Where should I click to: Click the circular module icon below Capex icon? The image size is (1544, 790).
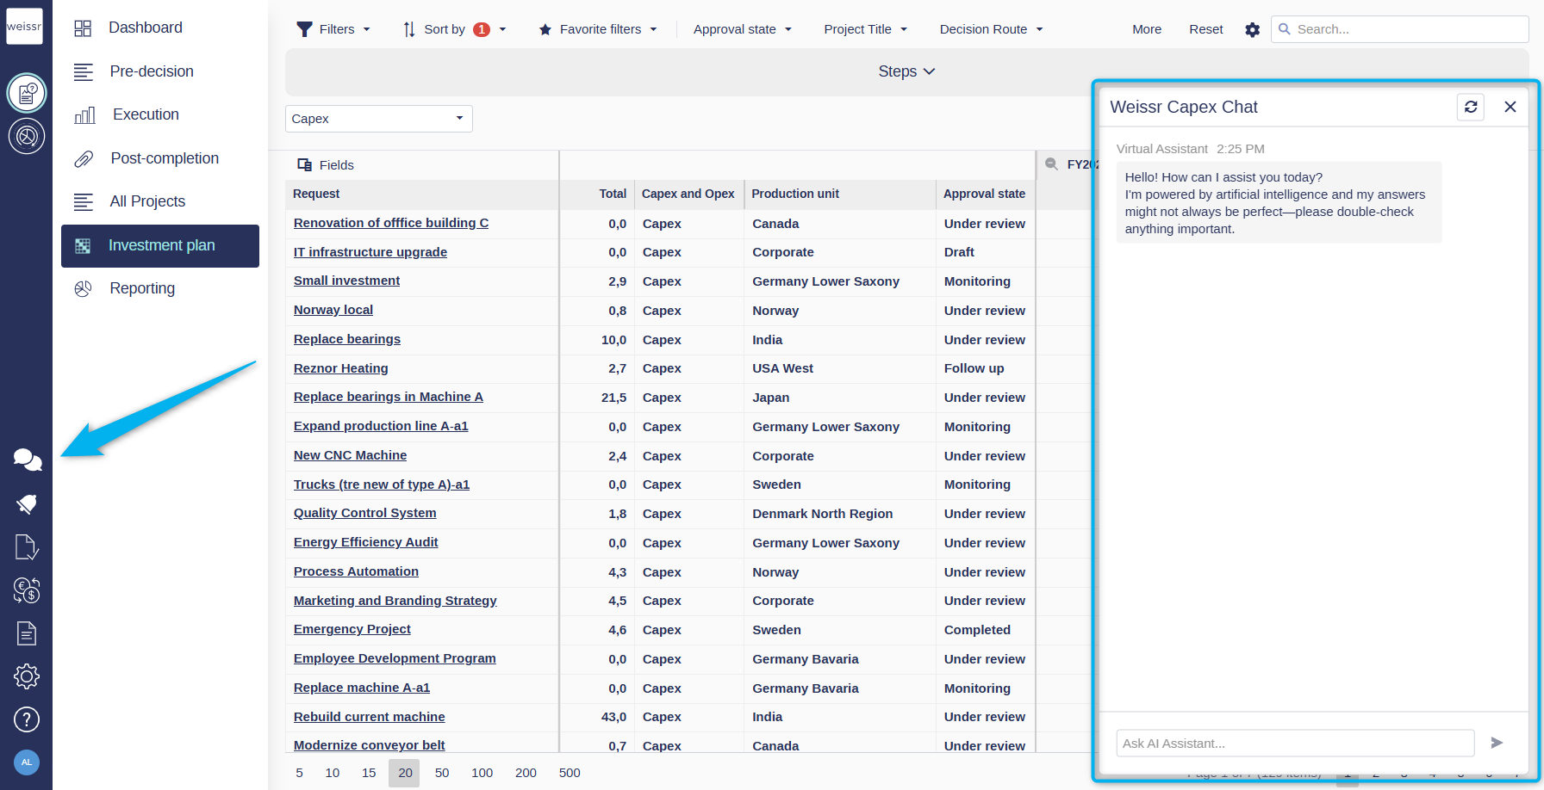(x=27, y=136)
